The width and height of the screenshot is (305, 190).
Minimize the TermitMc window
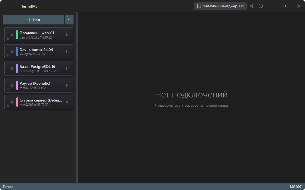[275, 6]
